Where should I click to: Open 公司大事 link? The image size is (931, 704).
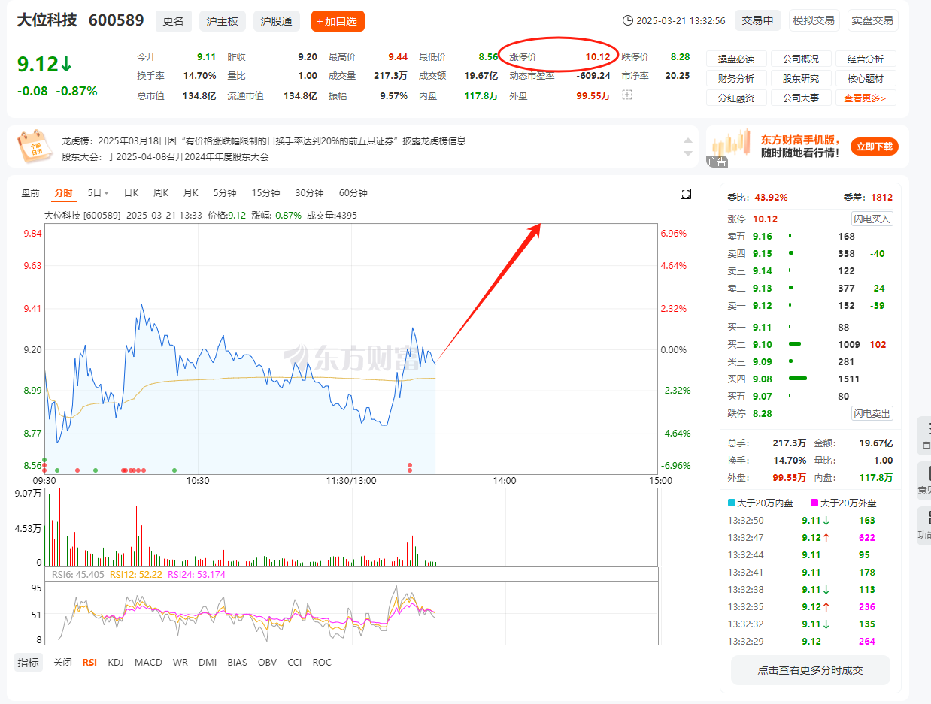tap(801, 98)
